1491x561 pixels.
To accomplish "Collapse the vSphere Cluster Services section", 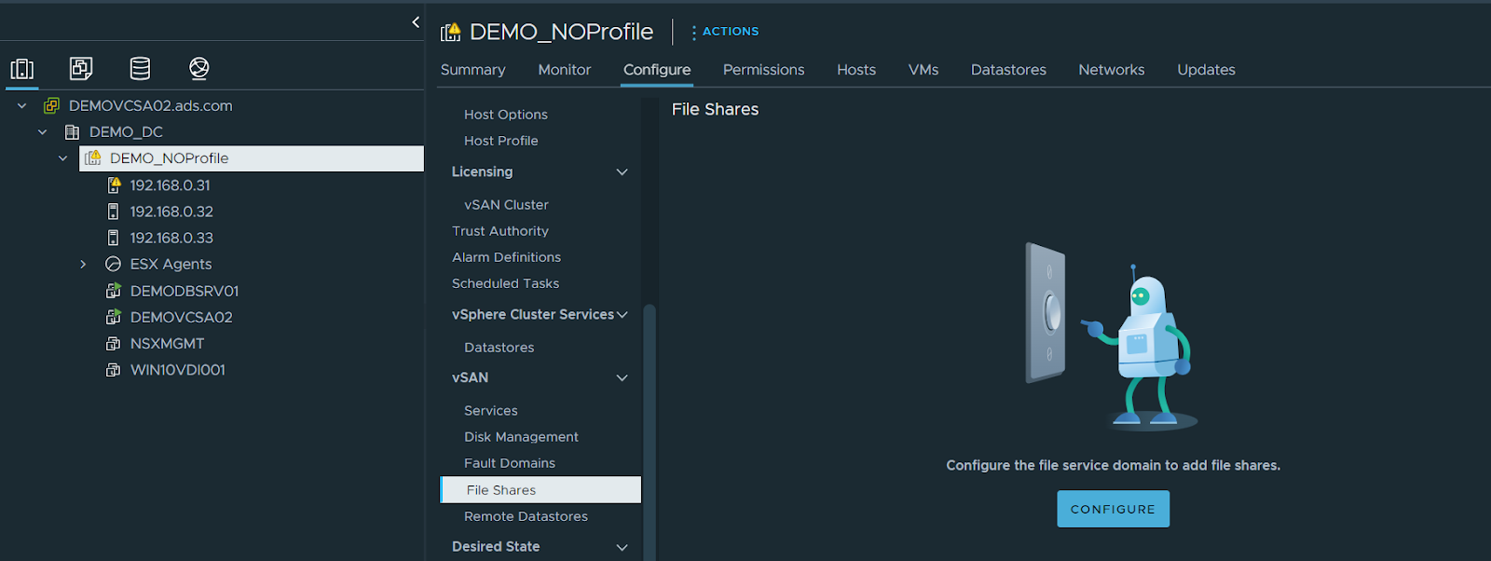I will pos(622,314).
